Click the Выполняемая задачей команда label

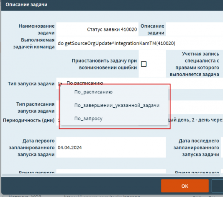click(x=34, y=43)
